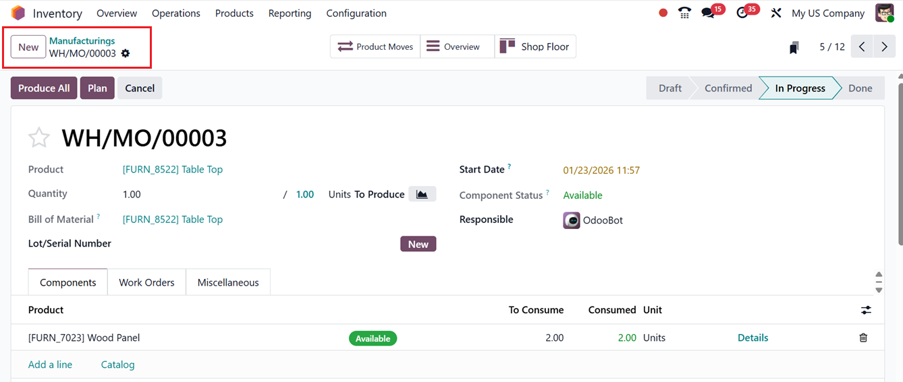The width and height of the screenshot is (903, 382).
Task: Click the gear icon beside WH/MO/00003
Action: tap(126, 54)
